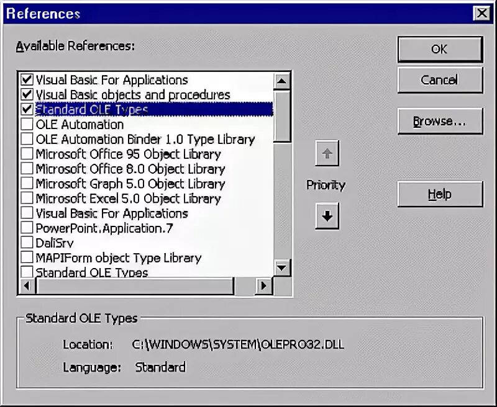The height and width of the screenshot is (407, 497).
Task: Select OLE Automation Binder 1.0 Type Library text
Action: pos(145,139)
